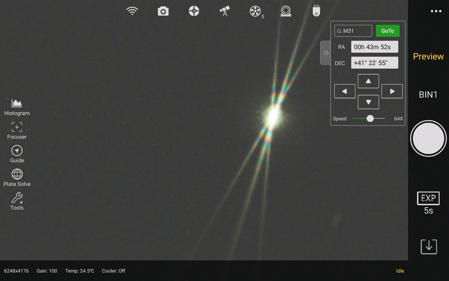This screenshot has height=281, width=449.
Task: Open the main camera settings icon
Action: tap(163, 11)
